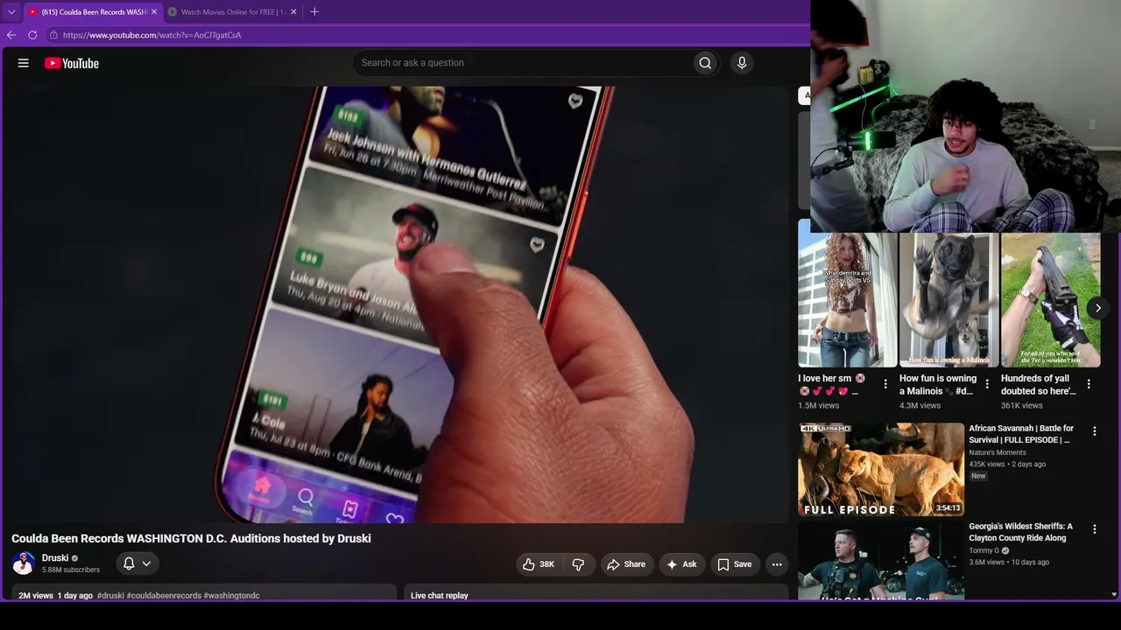Open options for the Malinois Short
Screen dimensions: 1121x630
tap(987, 384)
